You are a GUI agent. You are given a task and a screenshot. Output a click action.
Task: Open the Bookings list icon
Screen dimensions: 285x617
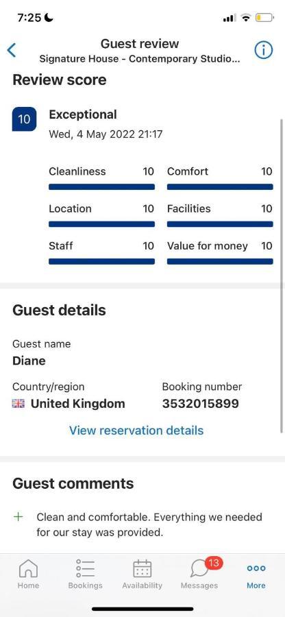click(x=86, y=568)
